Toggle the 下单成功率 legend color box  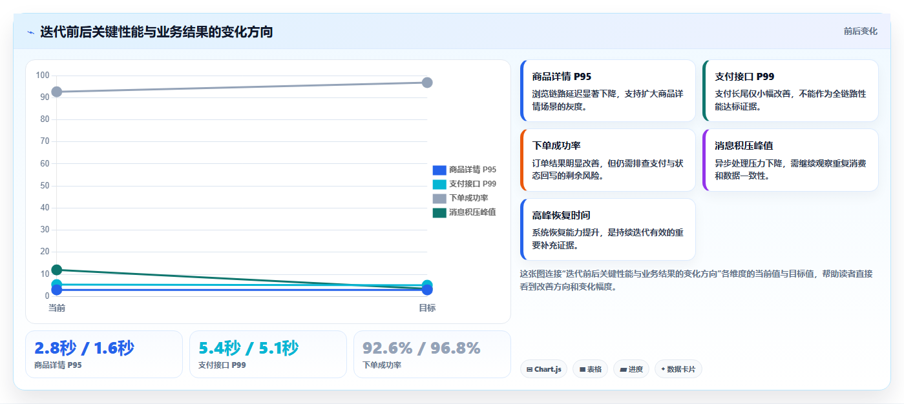439,198
